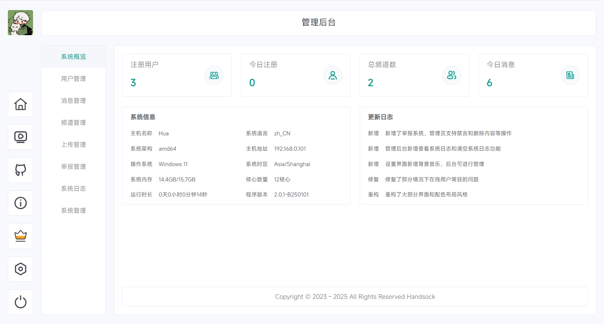Select the crown sponsor icon
This screenshot has height=324, width=604.
(x=20, y=236)
